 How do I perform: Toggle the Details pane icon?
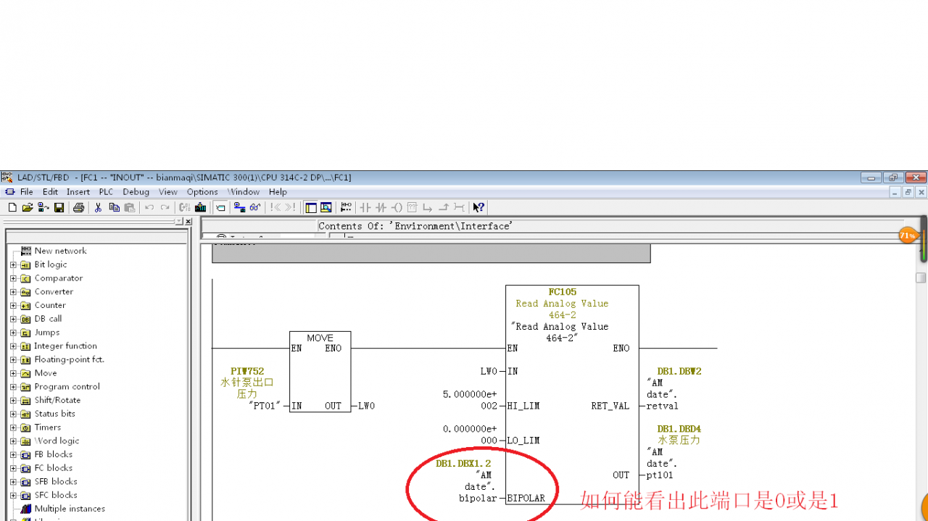pos(326,207)
